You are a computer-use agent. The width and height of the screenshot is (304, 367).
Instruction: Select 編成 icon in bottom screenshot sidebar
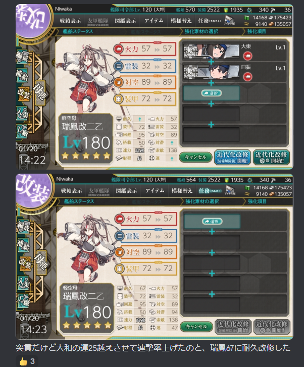23,227
